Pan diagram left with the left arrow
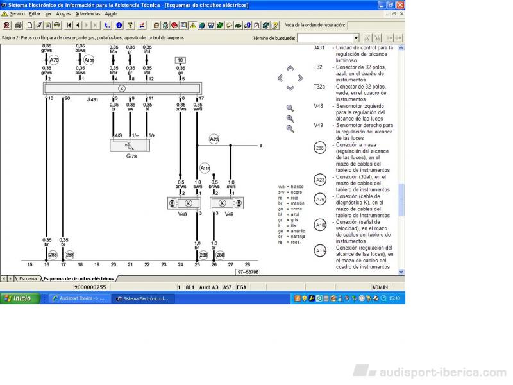Screen dimensions: 513x385 point(280,78)
